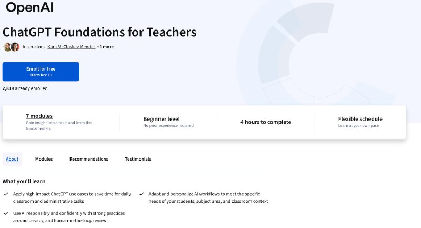Screen dimensions: 421x228
Task: Click the Beginner level info
Action: (x=161, y=119)
